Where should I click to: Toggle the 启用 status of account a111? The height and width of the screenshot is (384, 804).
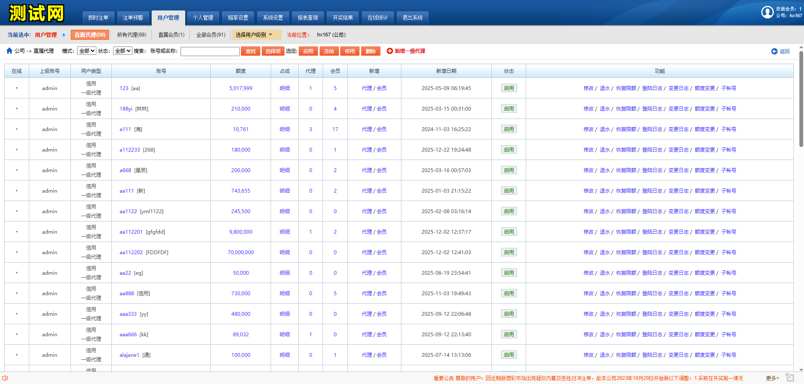pyautogui.click(x=509, y=129)
